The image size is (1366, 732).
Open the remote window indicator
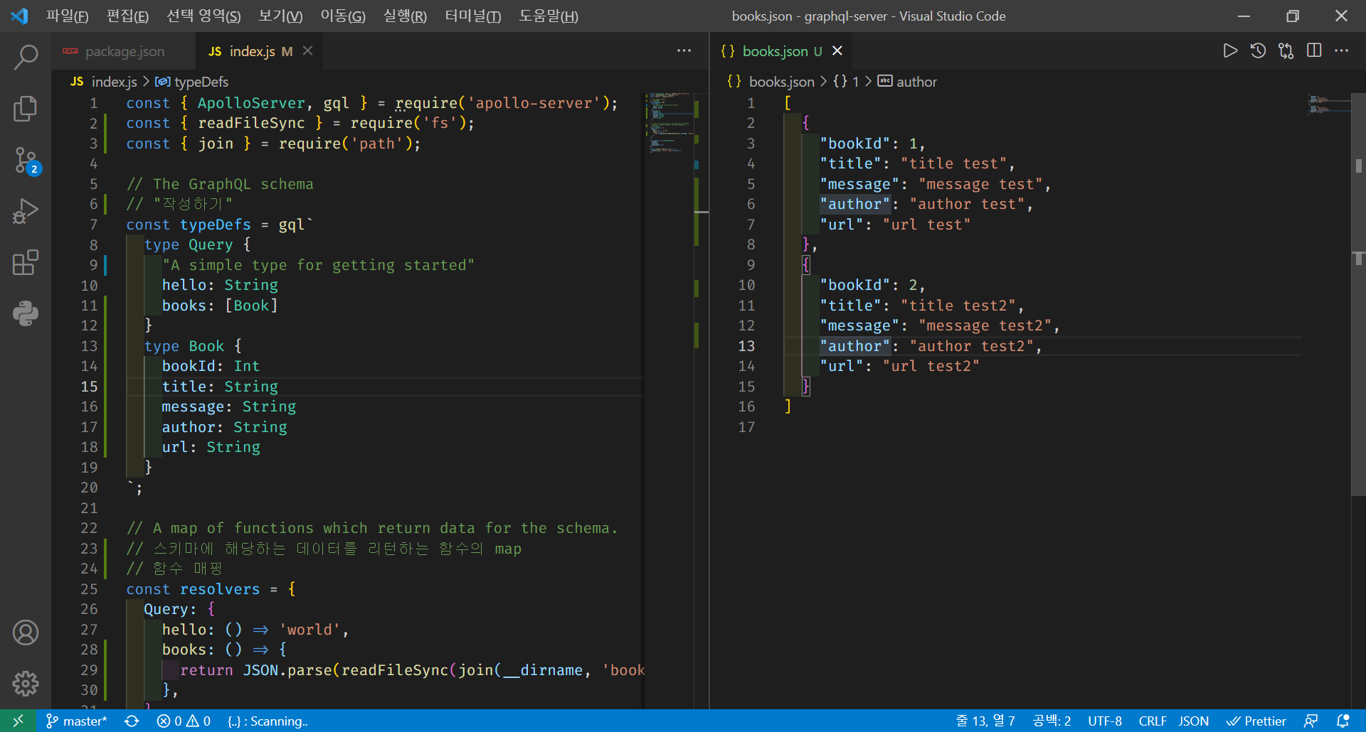click(18, 721)
